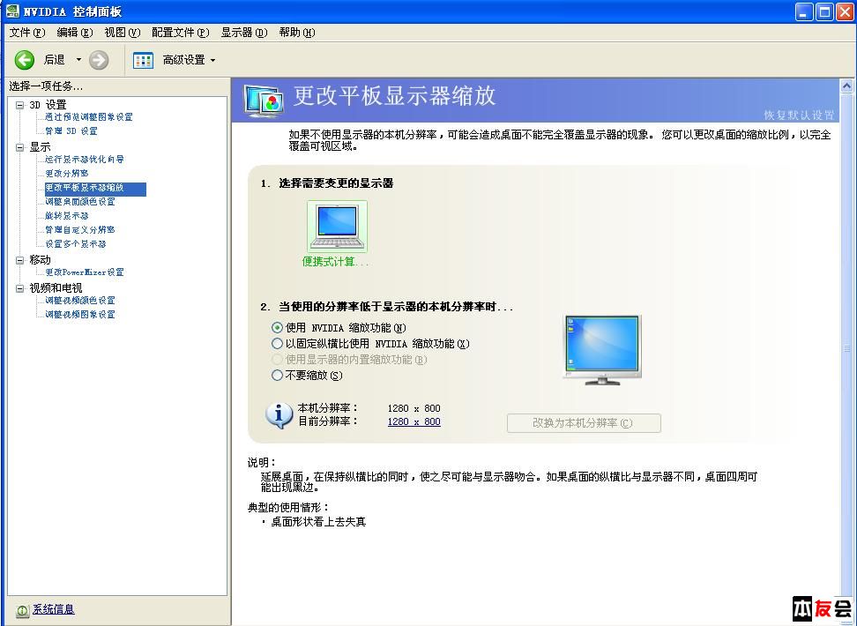Collapse the 3D 设置 tree node
The height and width of the screenshot is (626, 857).
coord(20,105)
